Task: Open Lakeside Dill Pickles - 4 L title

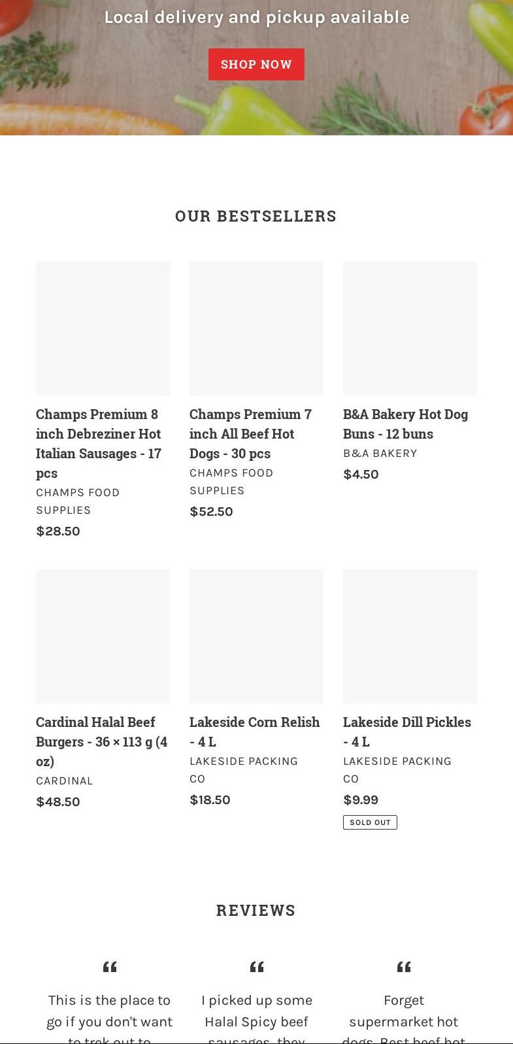Action: 406,732
